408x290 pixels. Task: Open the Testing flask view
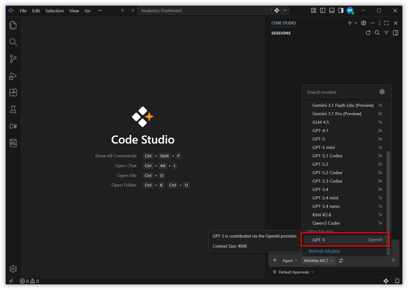(13, 109)
